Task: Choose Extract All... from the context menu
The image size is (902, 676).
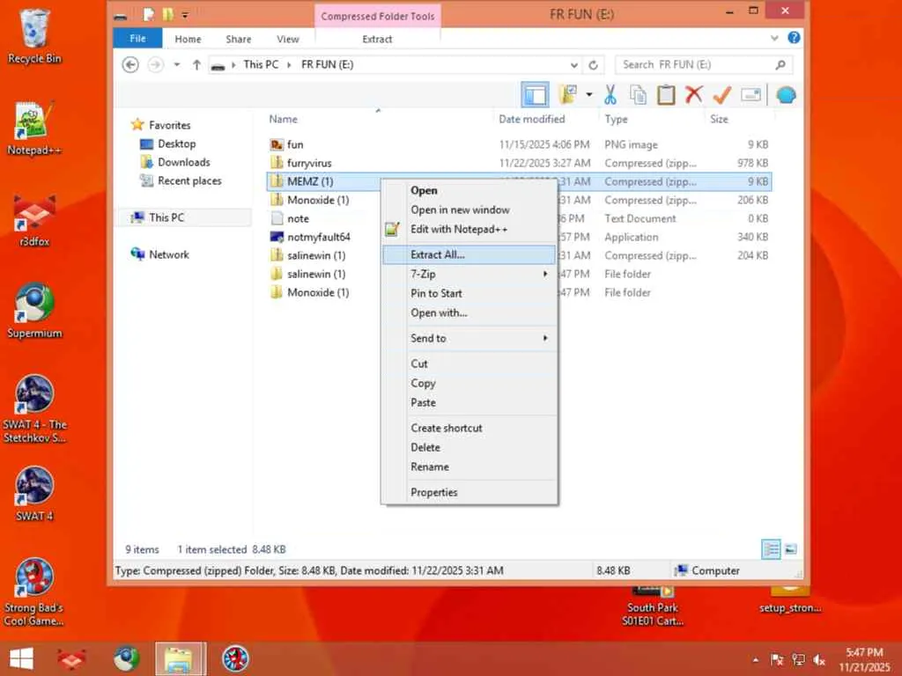Action: point(469,254)
